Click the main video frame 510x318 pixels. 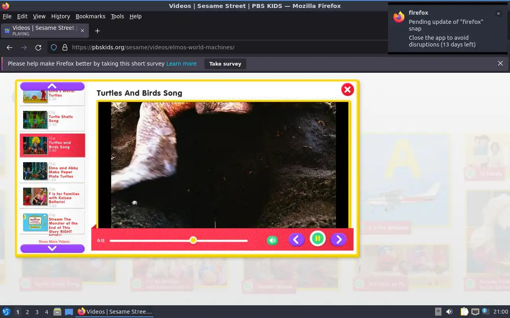224,165
